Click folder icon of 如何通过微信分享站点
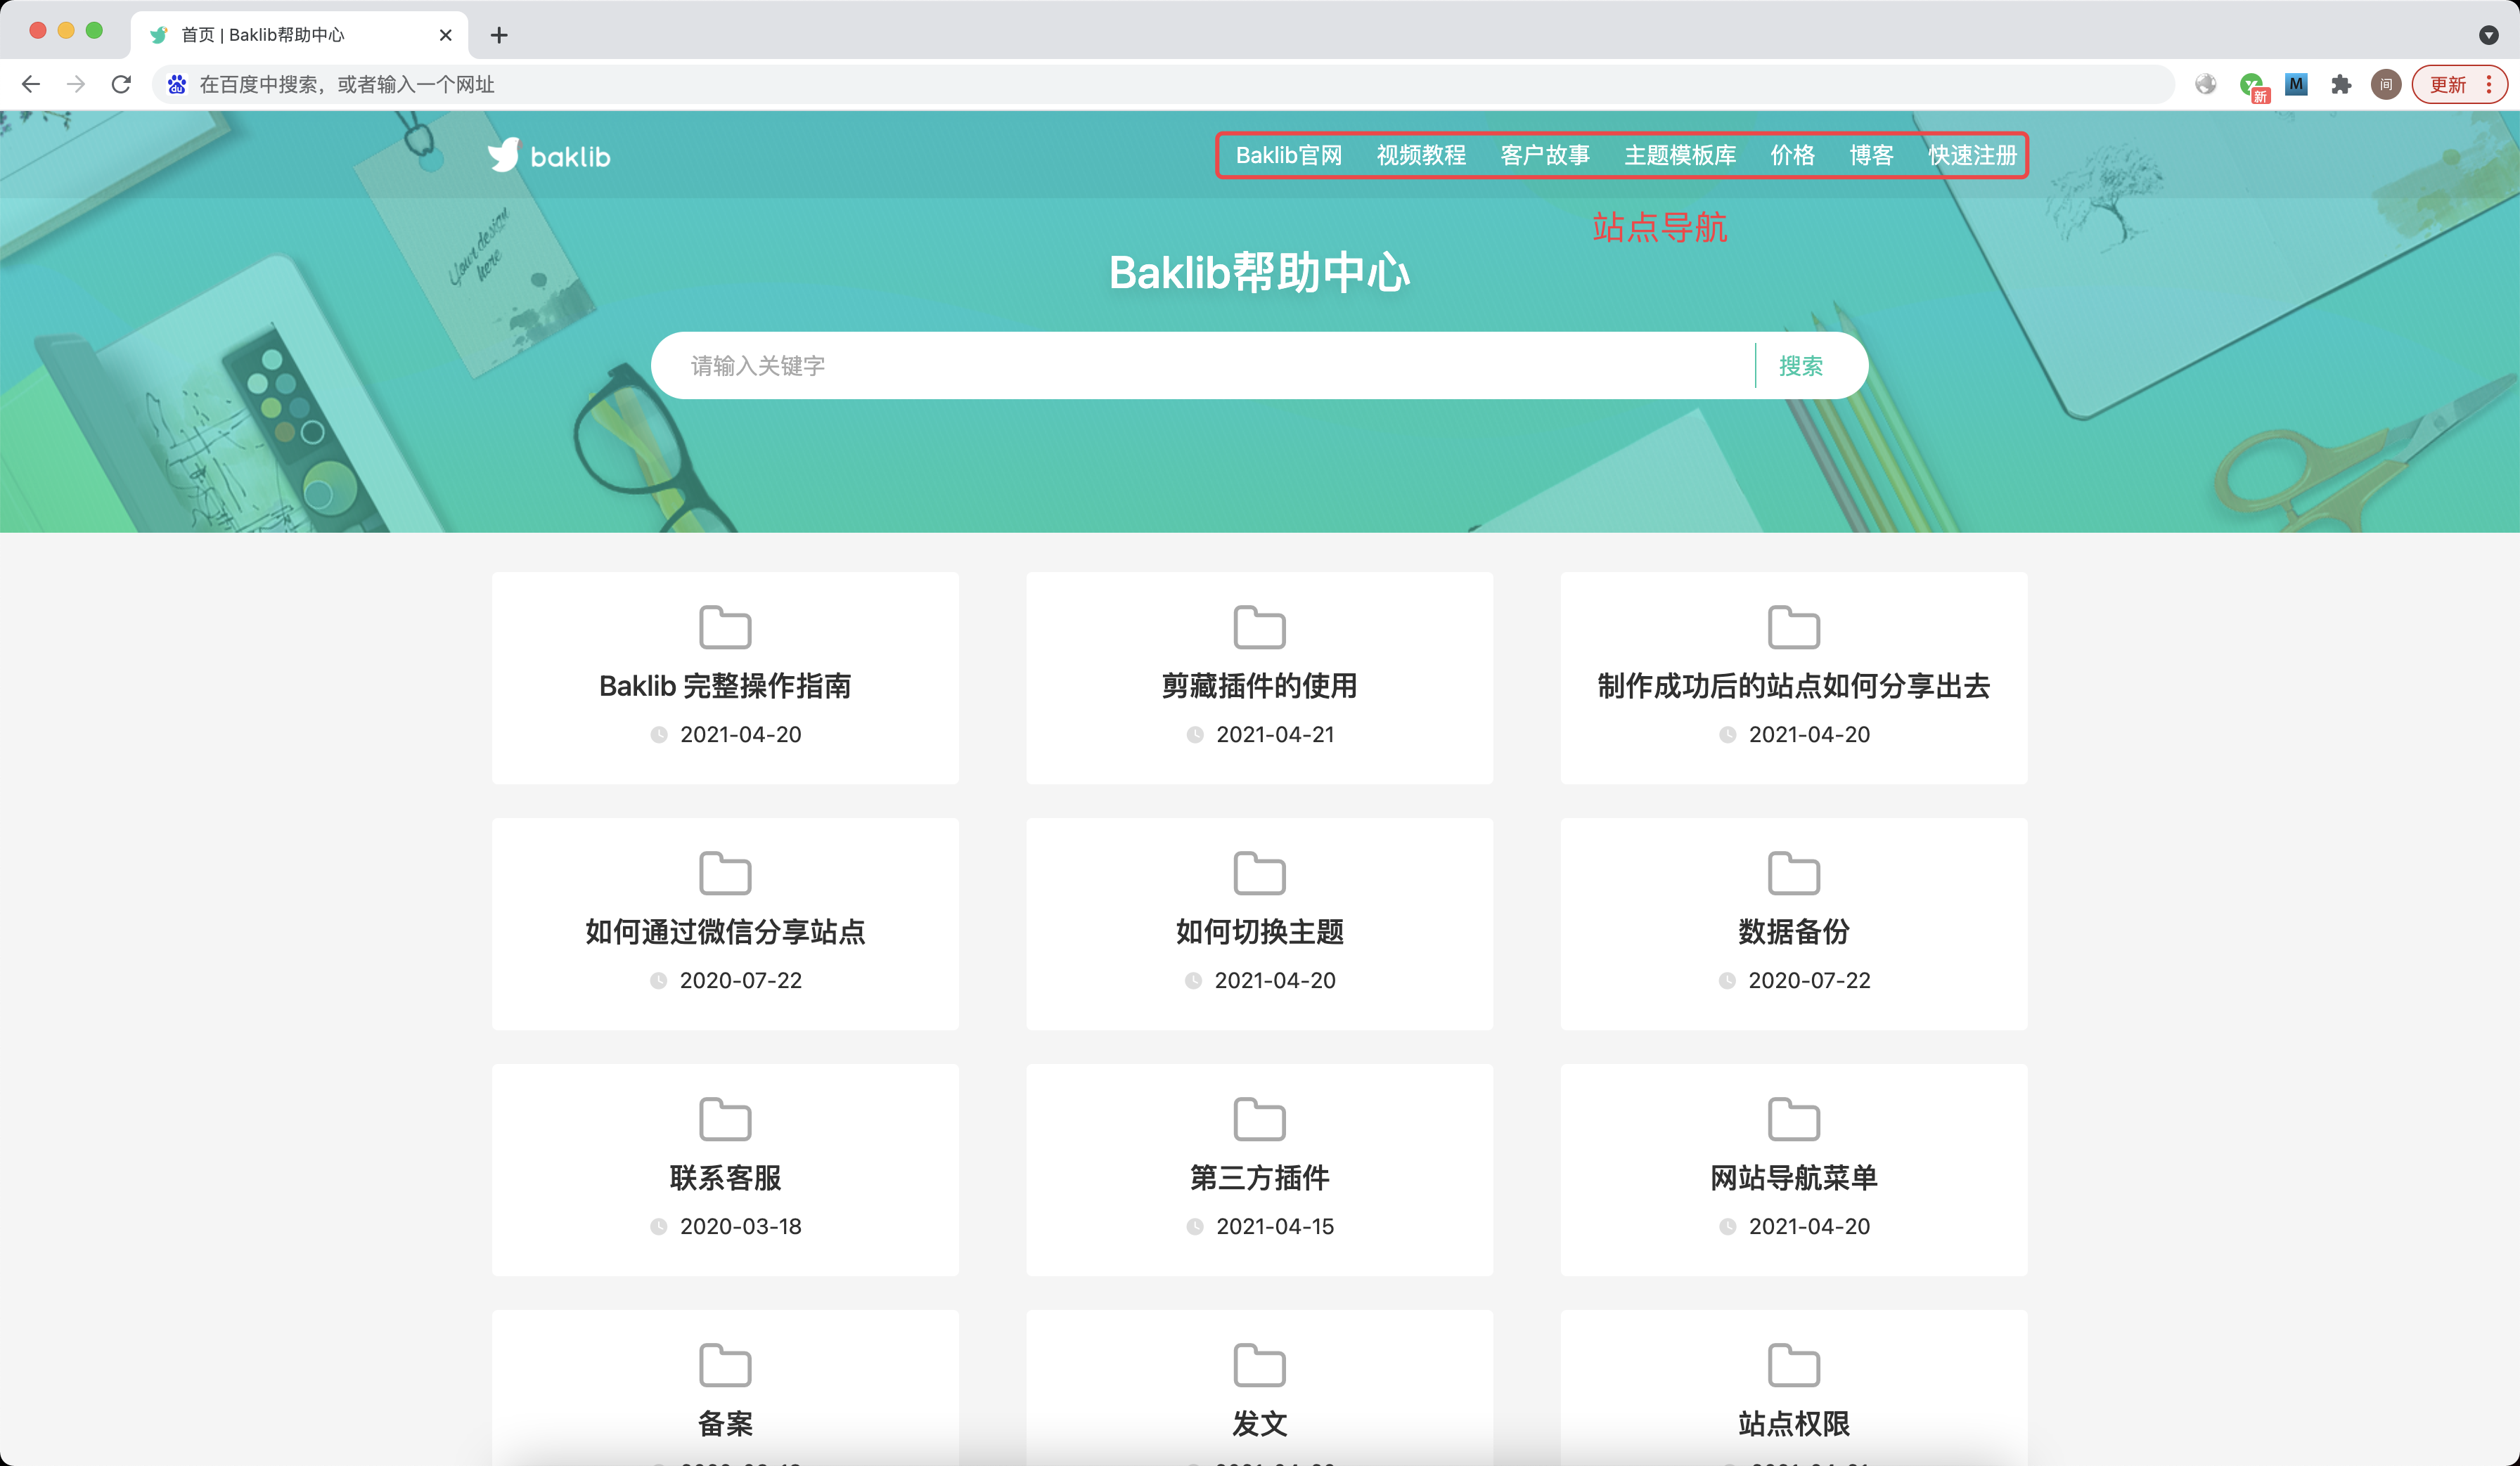Image resolution: width=2520 pixels, height=1466 pixels. 725,872
